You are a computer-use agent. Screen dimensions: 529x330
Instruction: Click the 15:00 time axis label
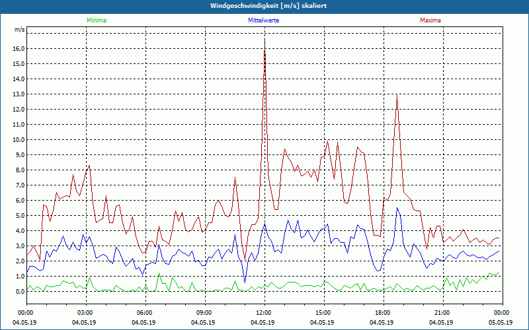click(324, 313)
